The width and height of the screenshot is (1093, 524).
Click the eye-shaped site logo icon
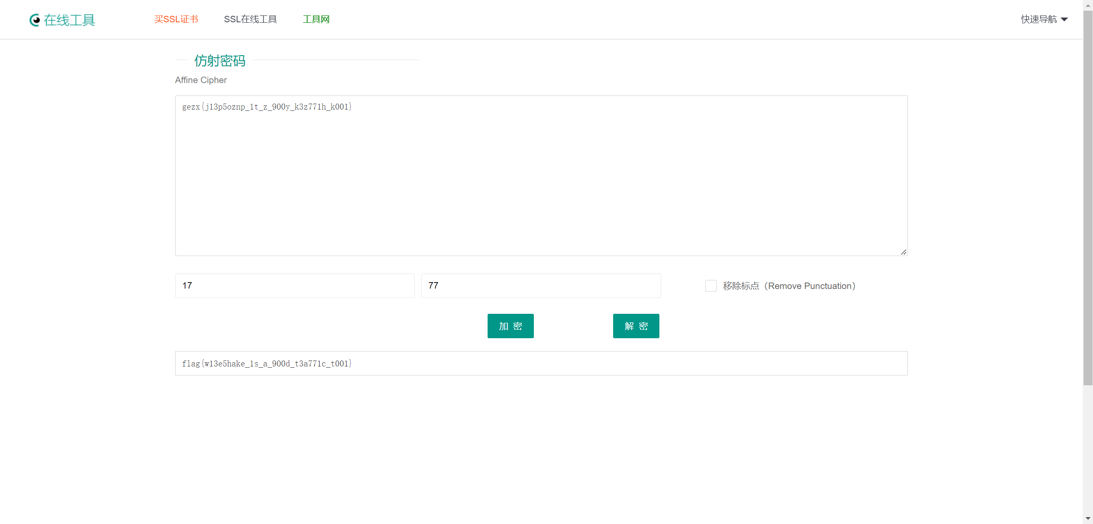coord(35,20)
